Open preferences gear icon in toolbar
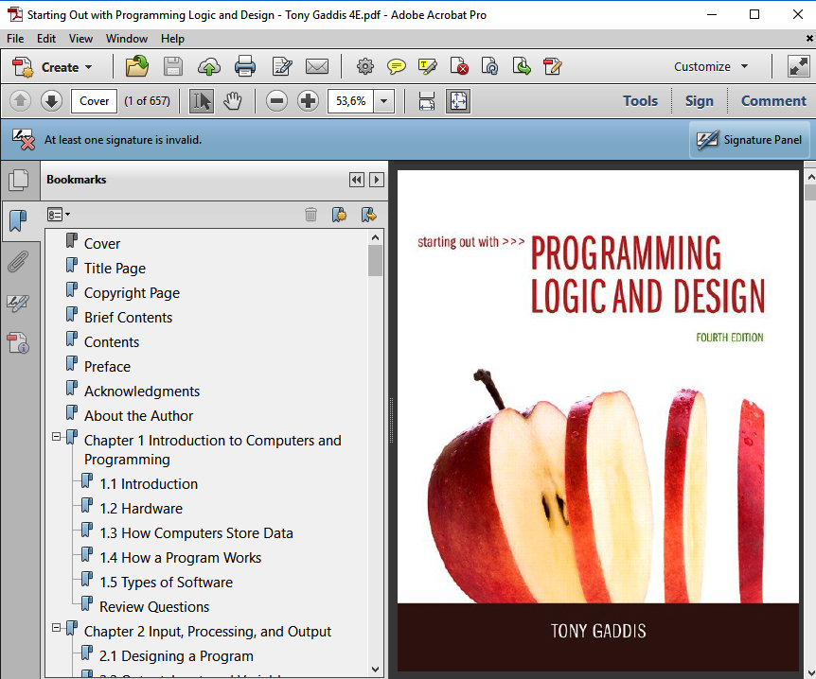Screen dimensions: 816x679 (x=365, y=66)
